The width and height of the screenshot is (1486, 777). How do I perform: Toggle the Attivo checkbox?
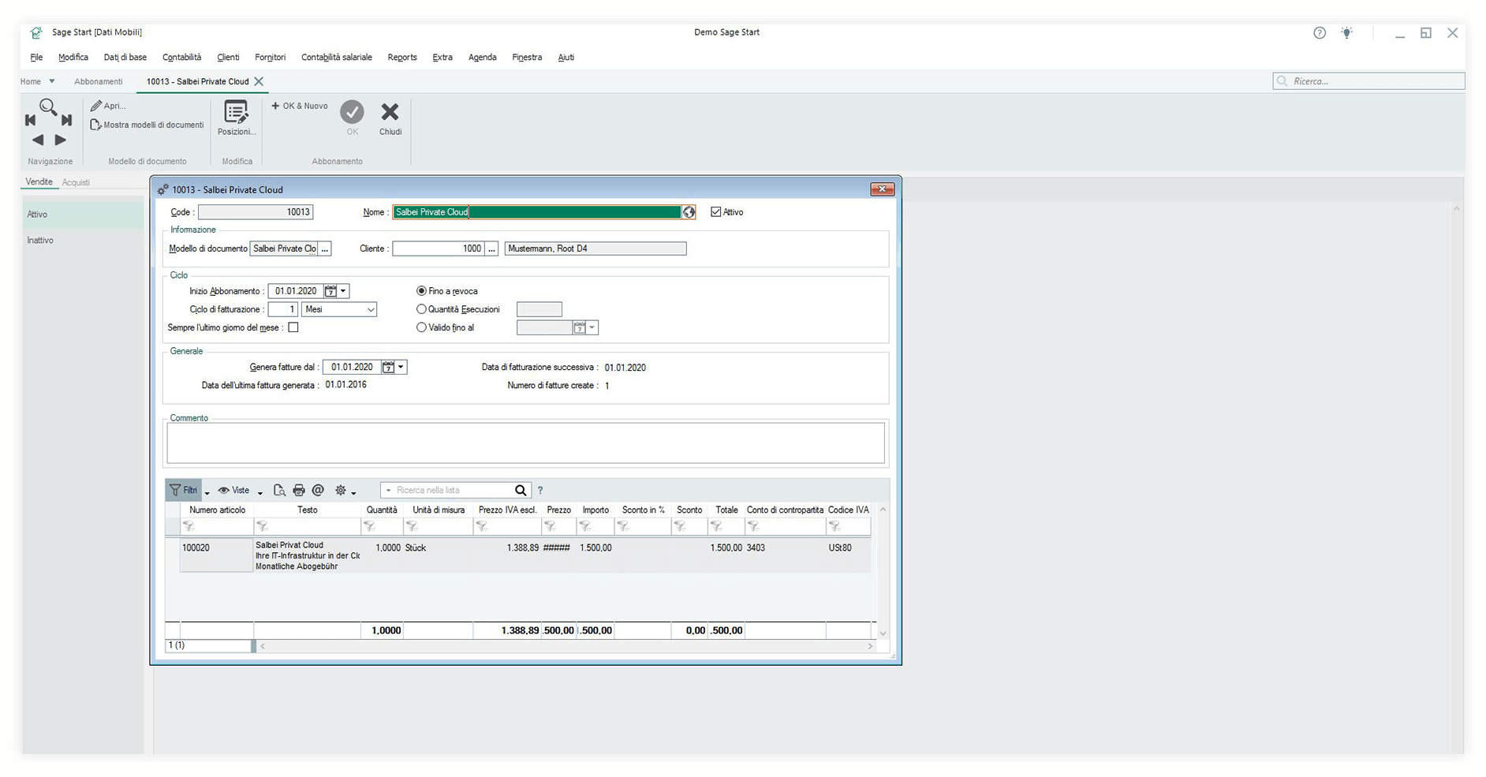click(716, 212)
